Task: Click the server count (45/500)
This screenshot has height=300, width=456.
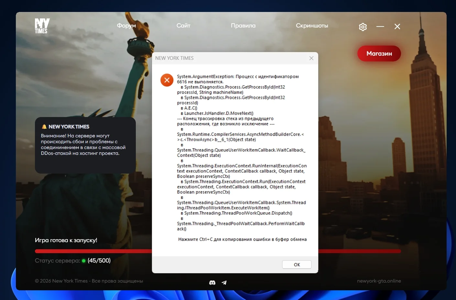Action: [x=99, y=261]
